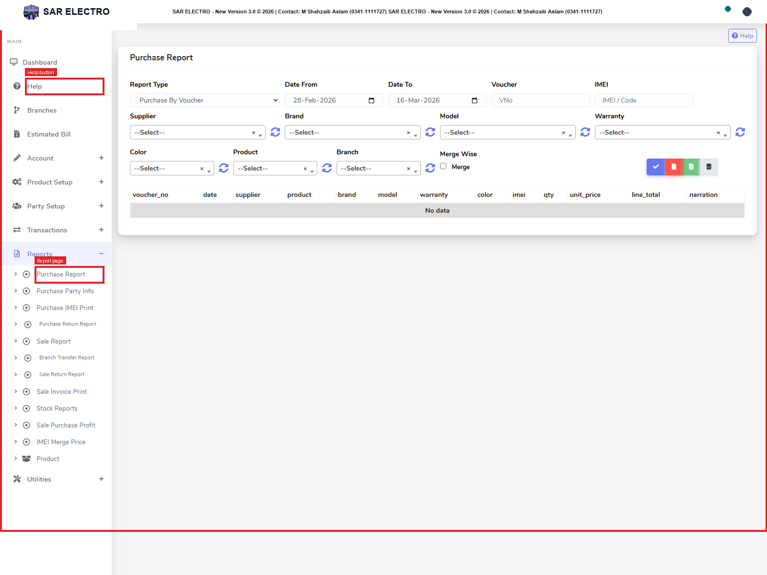Focus the IMEI / Code input
Viewport: 767px width, 575px height.
[x=644, y=101]
